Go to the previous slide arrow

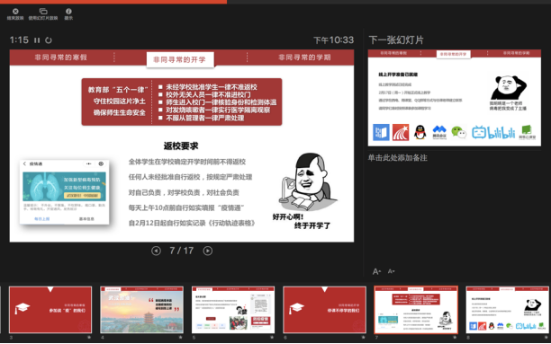156,251
